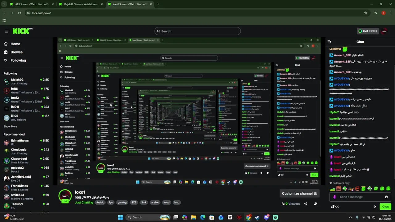Open Discord from the taskbar
This screenshot has width=395, height=222.
266,217
